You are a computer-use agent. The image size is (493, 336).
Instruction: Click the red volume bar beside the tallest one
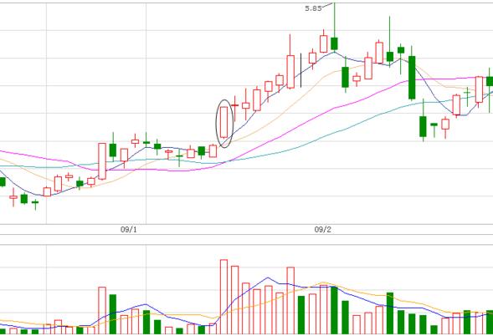point(234,300)
